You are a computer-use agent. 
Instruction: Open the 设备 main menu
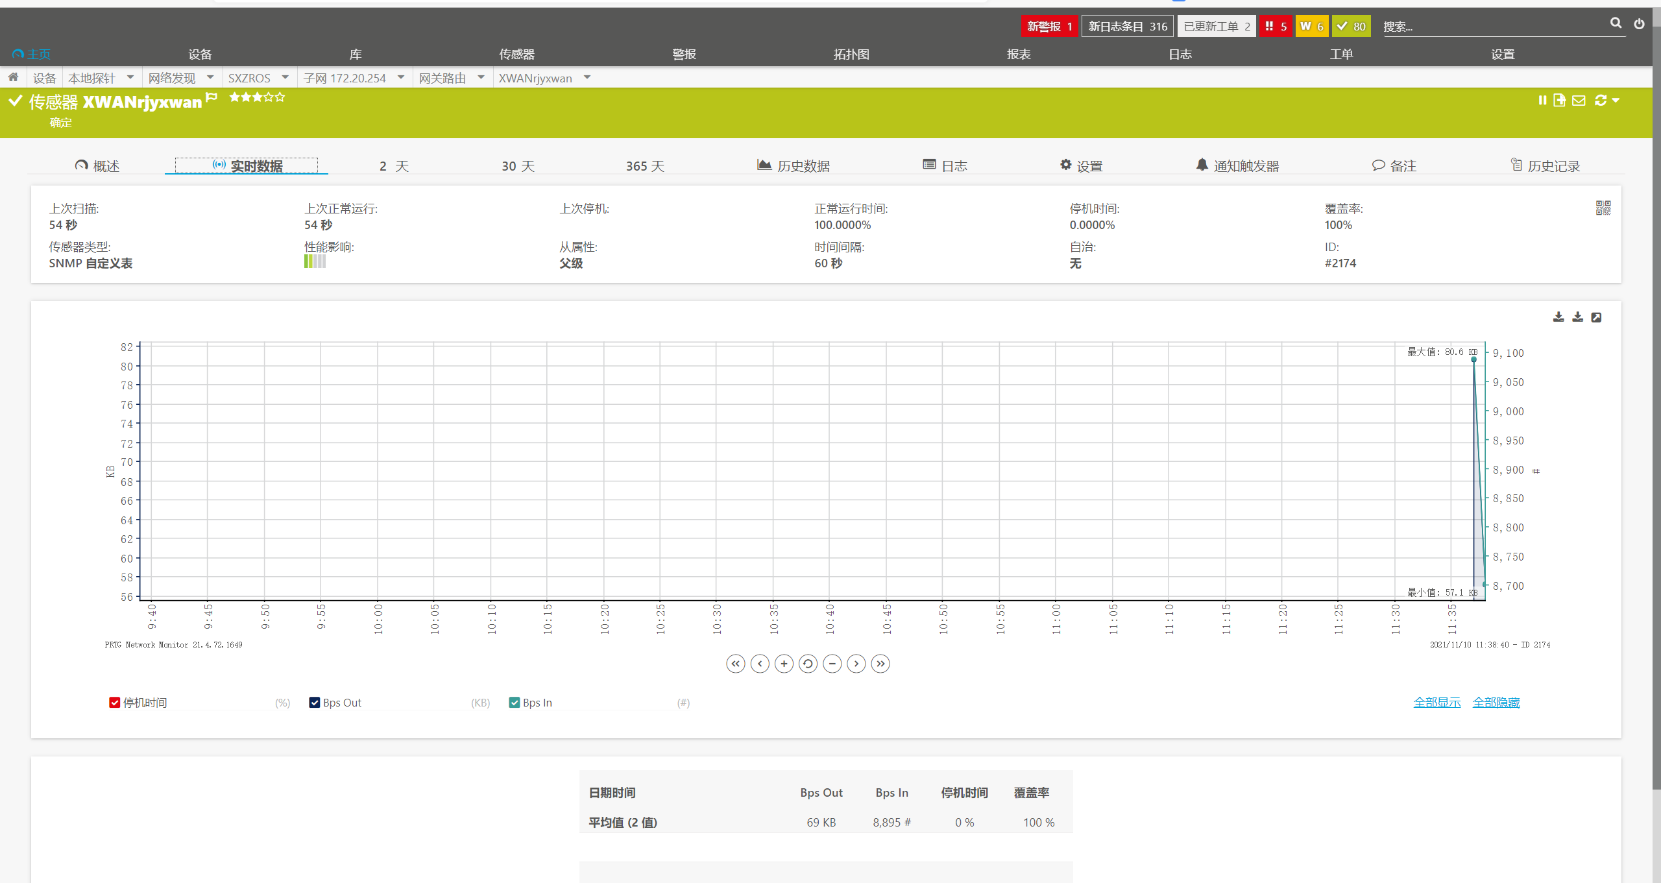click(x=200, y=54)
